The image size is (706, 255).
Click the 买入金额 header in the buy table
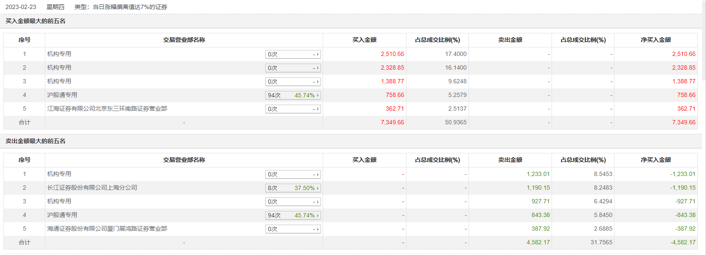click(x=364, y=40)
